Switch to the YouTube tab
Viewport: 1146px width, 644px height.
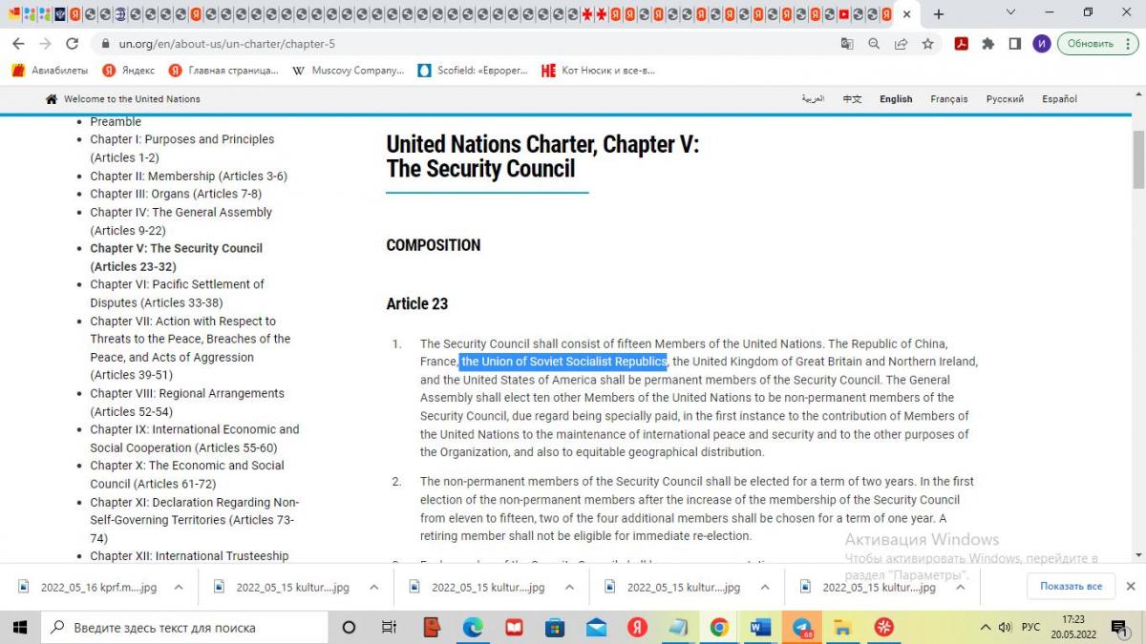844,14
